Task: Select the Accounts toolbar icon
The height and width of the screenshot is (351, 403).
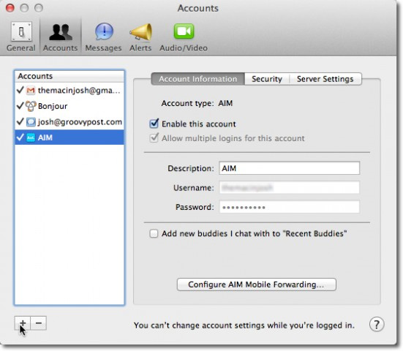Action: click(x=61, y=37)
